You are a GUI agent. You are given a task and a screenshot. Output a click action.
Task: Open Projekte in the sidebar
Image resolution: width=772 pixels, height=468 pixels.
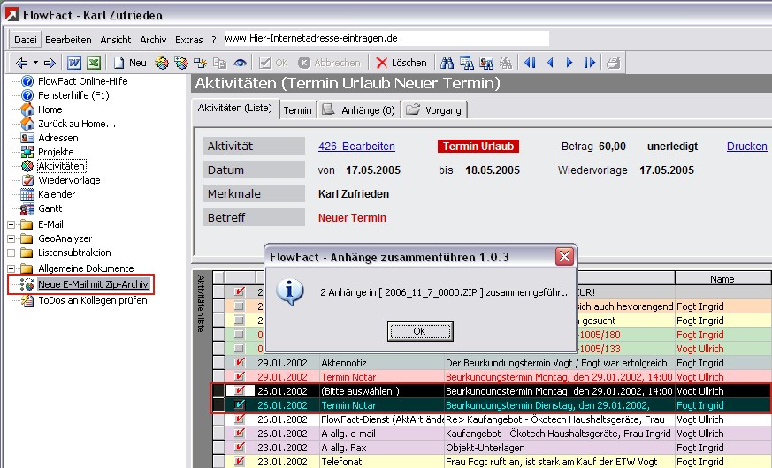point(56,152)
